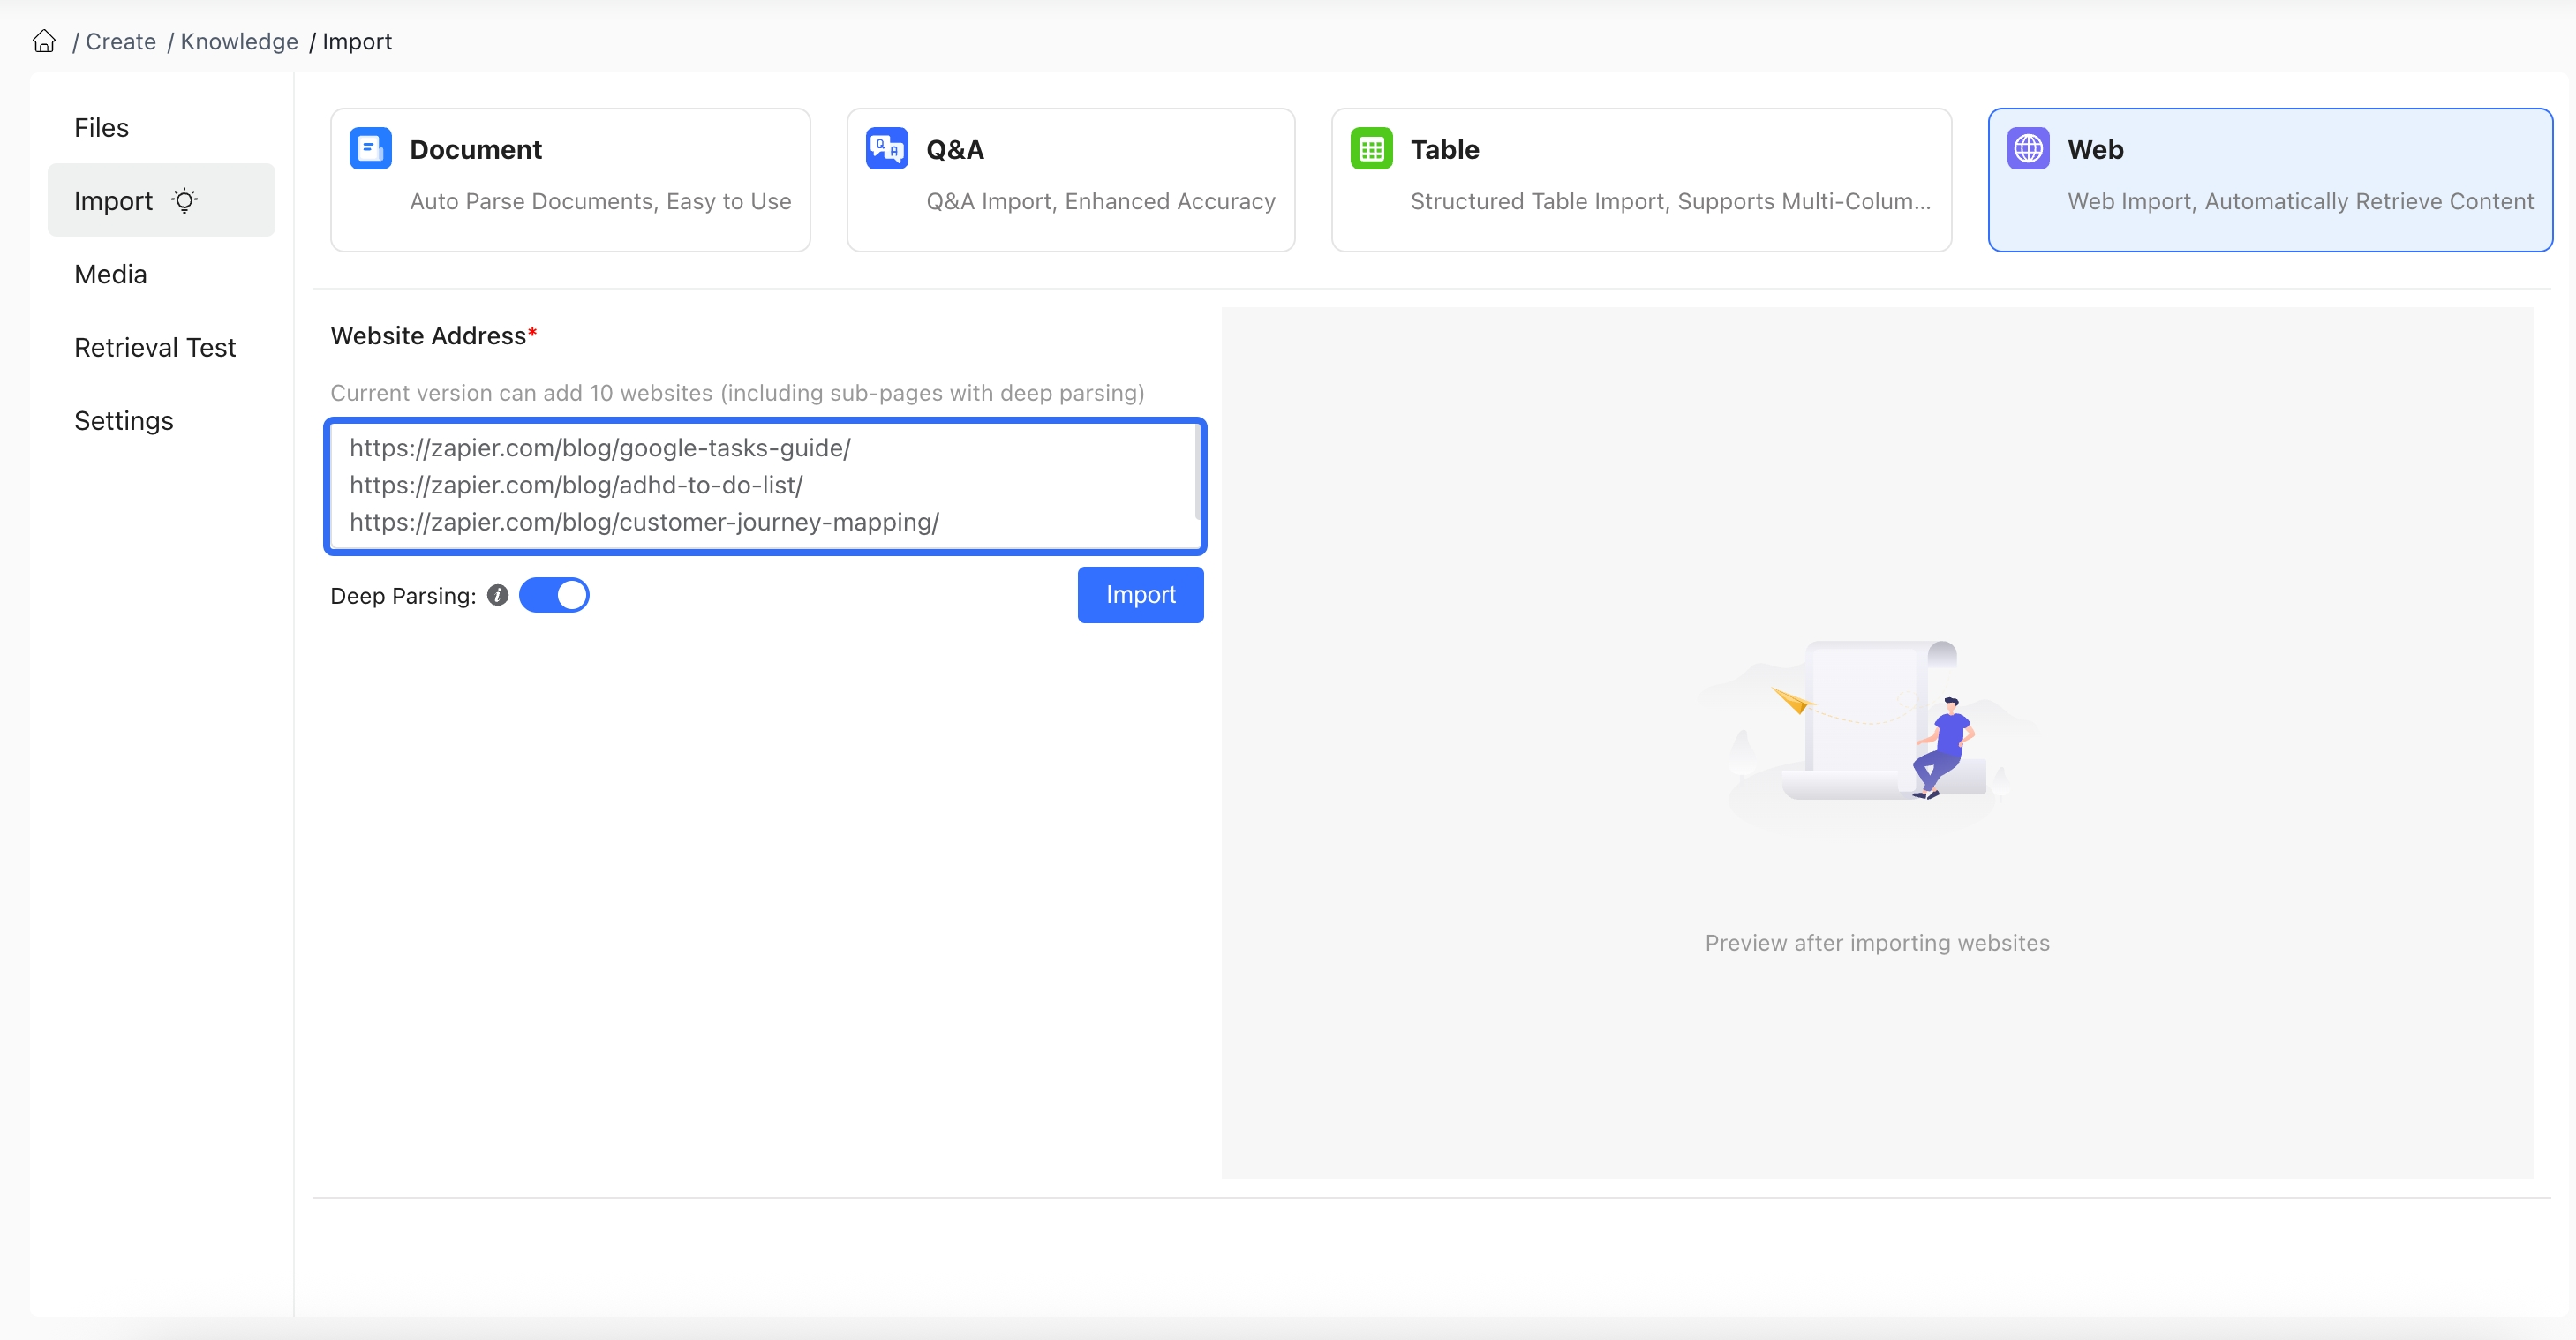Screen dimensions: 2576x1340
Task: Click the 'Current version can add 10 websites' hint
Action: point(738,393)
